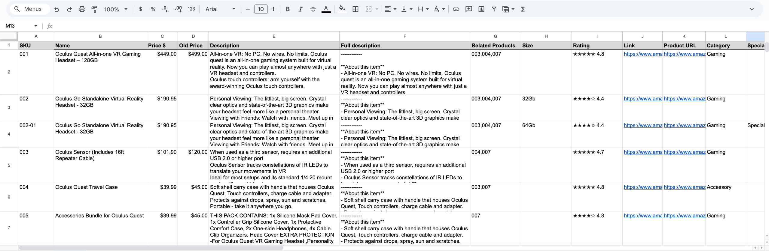The width and height of the screenshot is (769, 251).
Task: Toggle strikethrough formatting
Action: click(313, 9)
